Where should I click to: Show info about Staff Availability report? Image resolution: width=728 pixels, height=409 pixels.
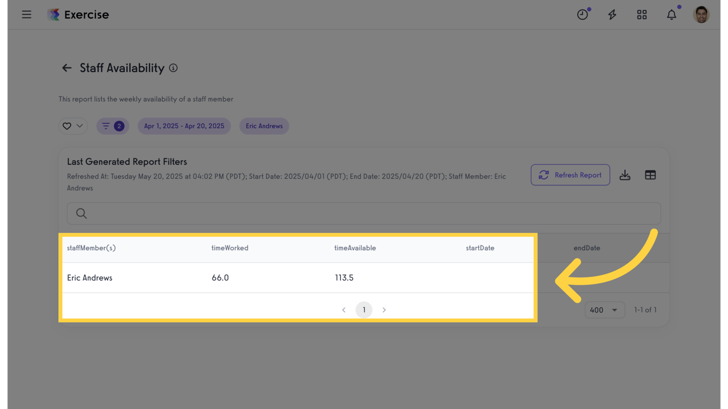[173, 68]
